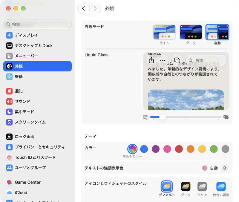Click the Liquid Glass slider knob

(163, 117)
